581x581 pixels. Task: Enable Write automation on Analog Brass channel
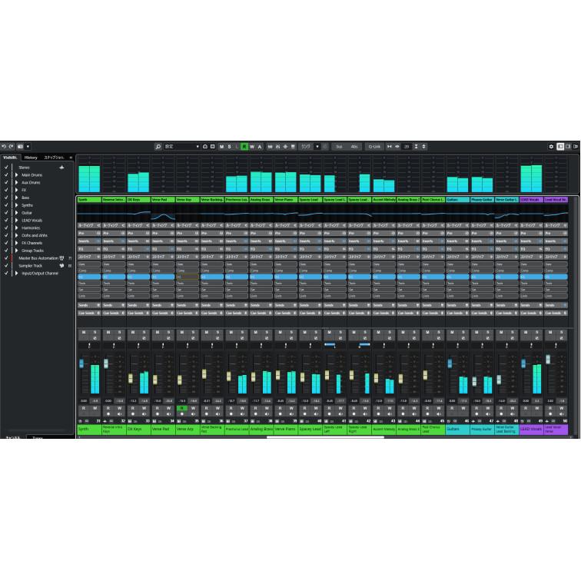(267, 408)
